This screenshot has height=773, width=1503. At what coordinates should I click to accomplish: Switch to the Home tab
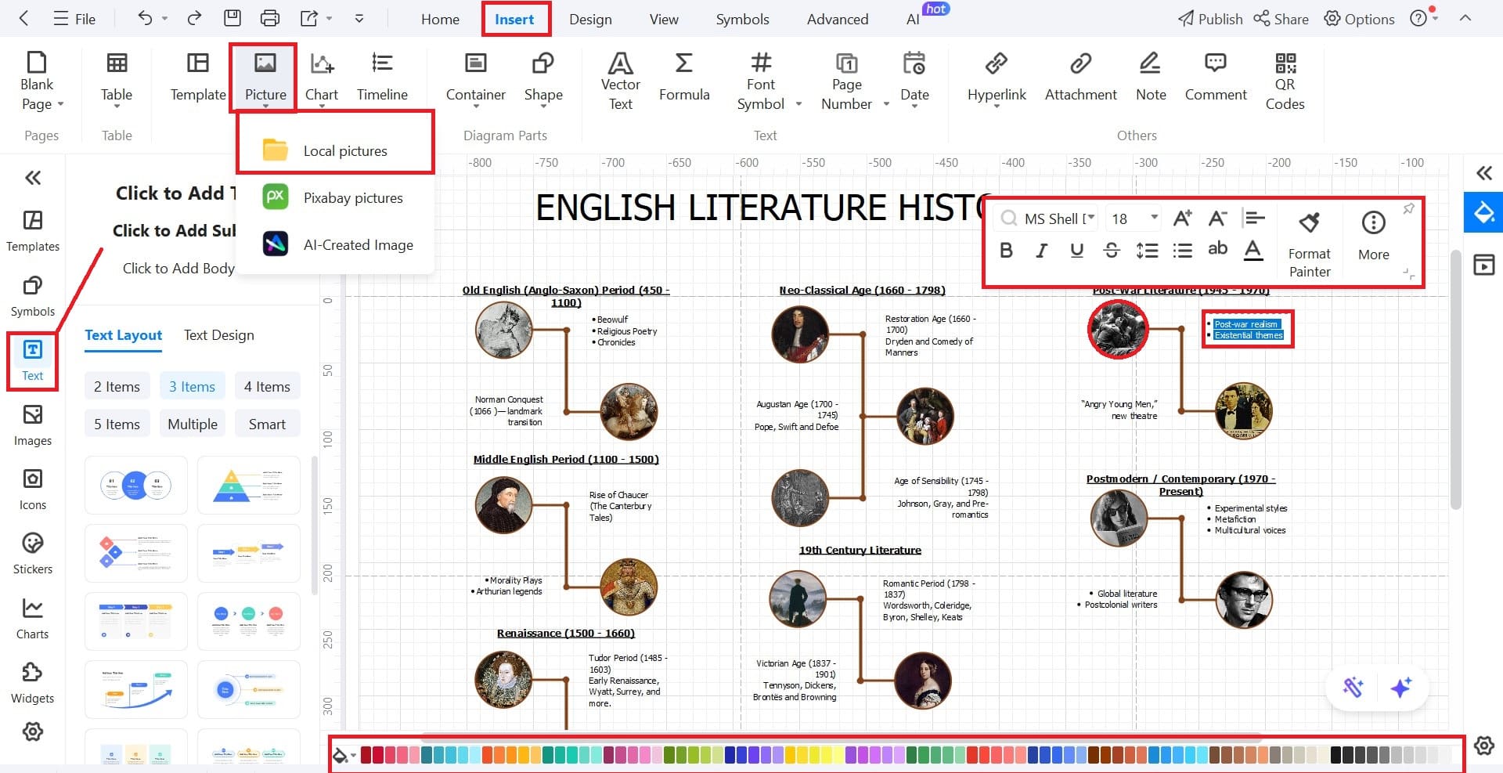(440, 19)
